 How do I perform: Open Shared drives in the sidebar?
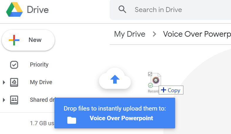click(x=42, y=100)
